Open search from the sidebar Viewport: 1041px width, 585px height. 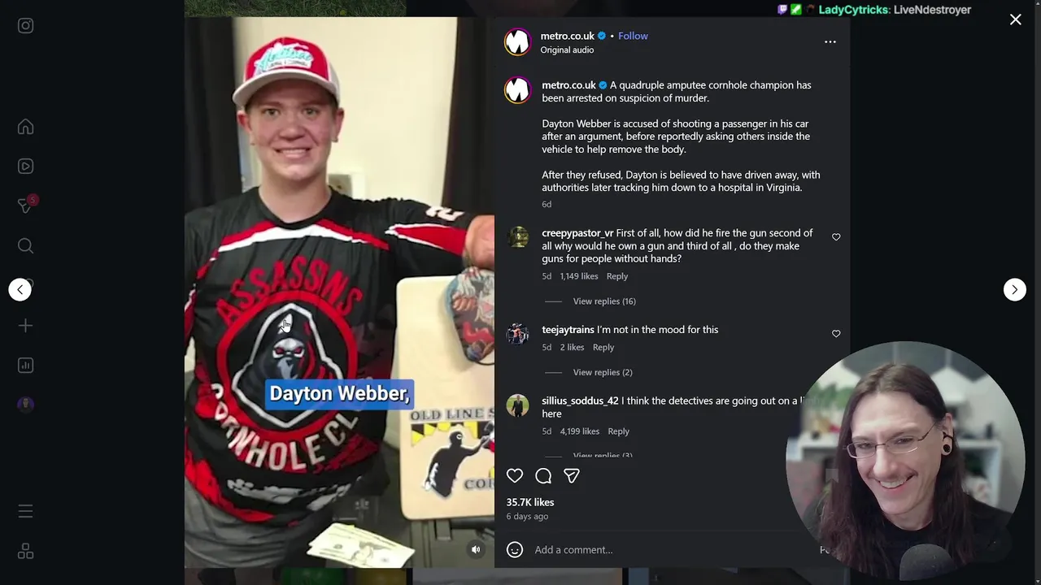[x=25, y=245]
